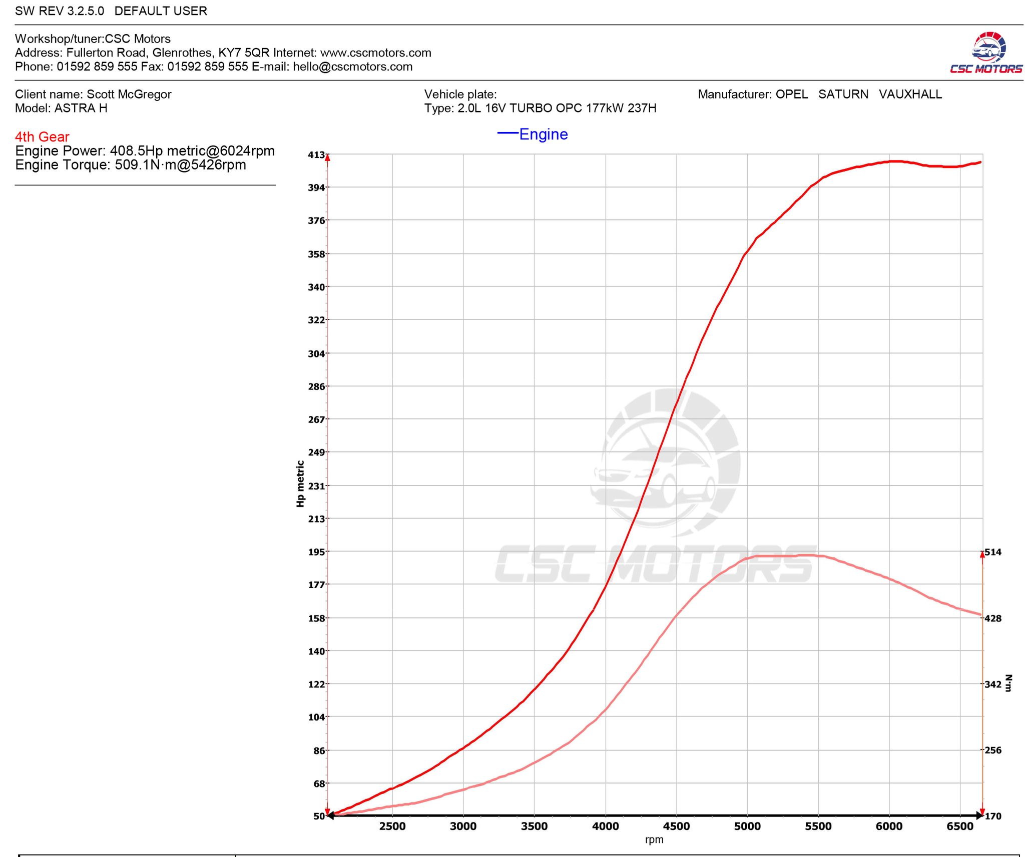
Task: Click the 413 value on Hp axis
Action: tap(316, 155)
